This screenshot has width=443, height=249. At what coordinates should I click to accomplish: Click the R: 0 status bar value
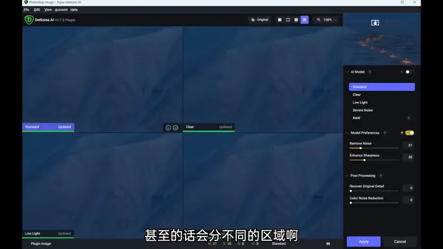(x=241, y=244)
